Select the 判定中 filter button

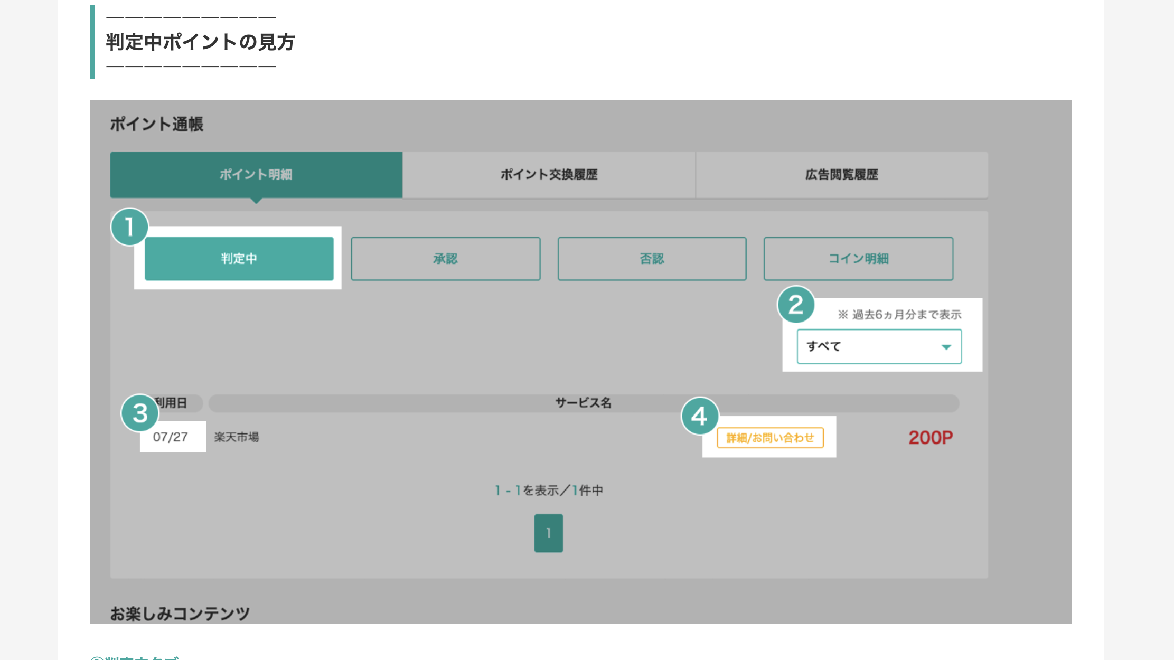click(239, 259)
